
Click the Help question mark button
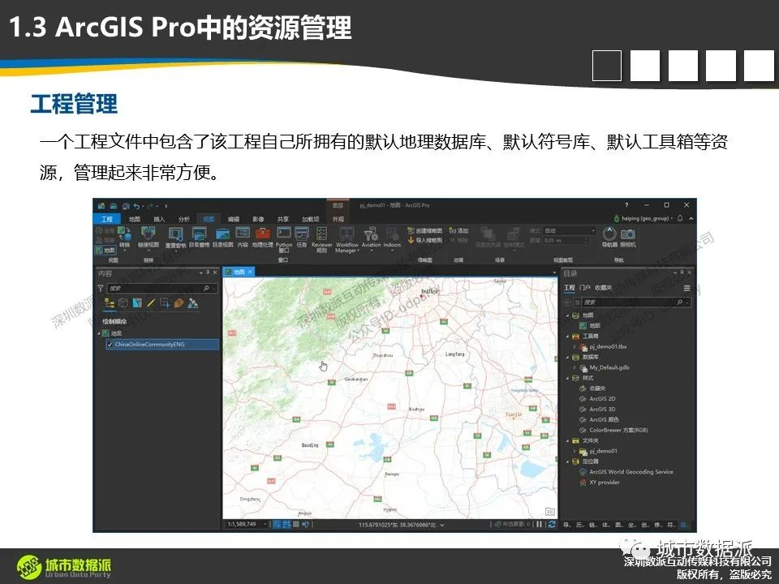tap(626, 205)
